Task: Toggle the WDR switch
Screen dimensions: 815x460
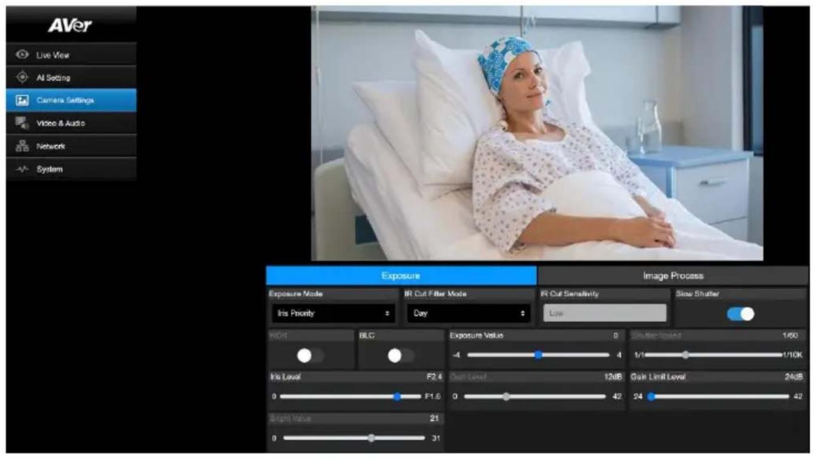Action: click(x=311, y=355)
